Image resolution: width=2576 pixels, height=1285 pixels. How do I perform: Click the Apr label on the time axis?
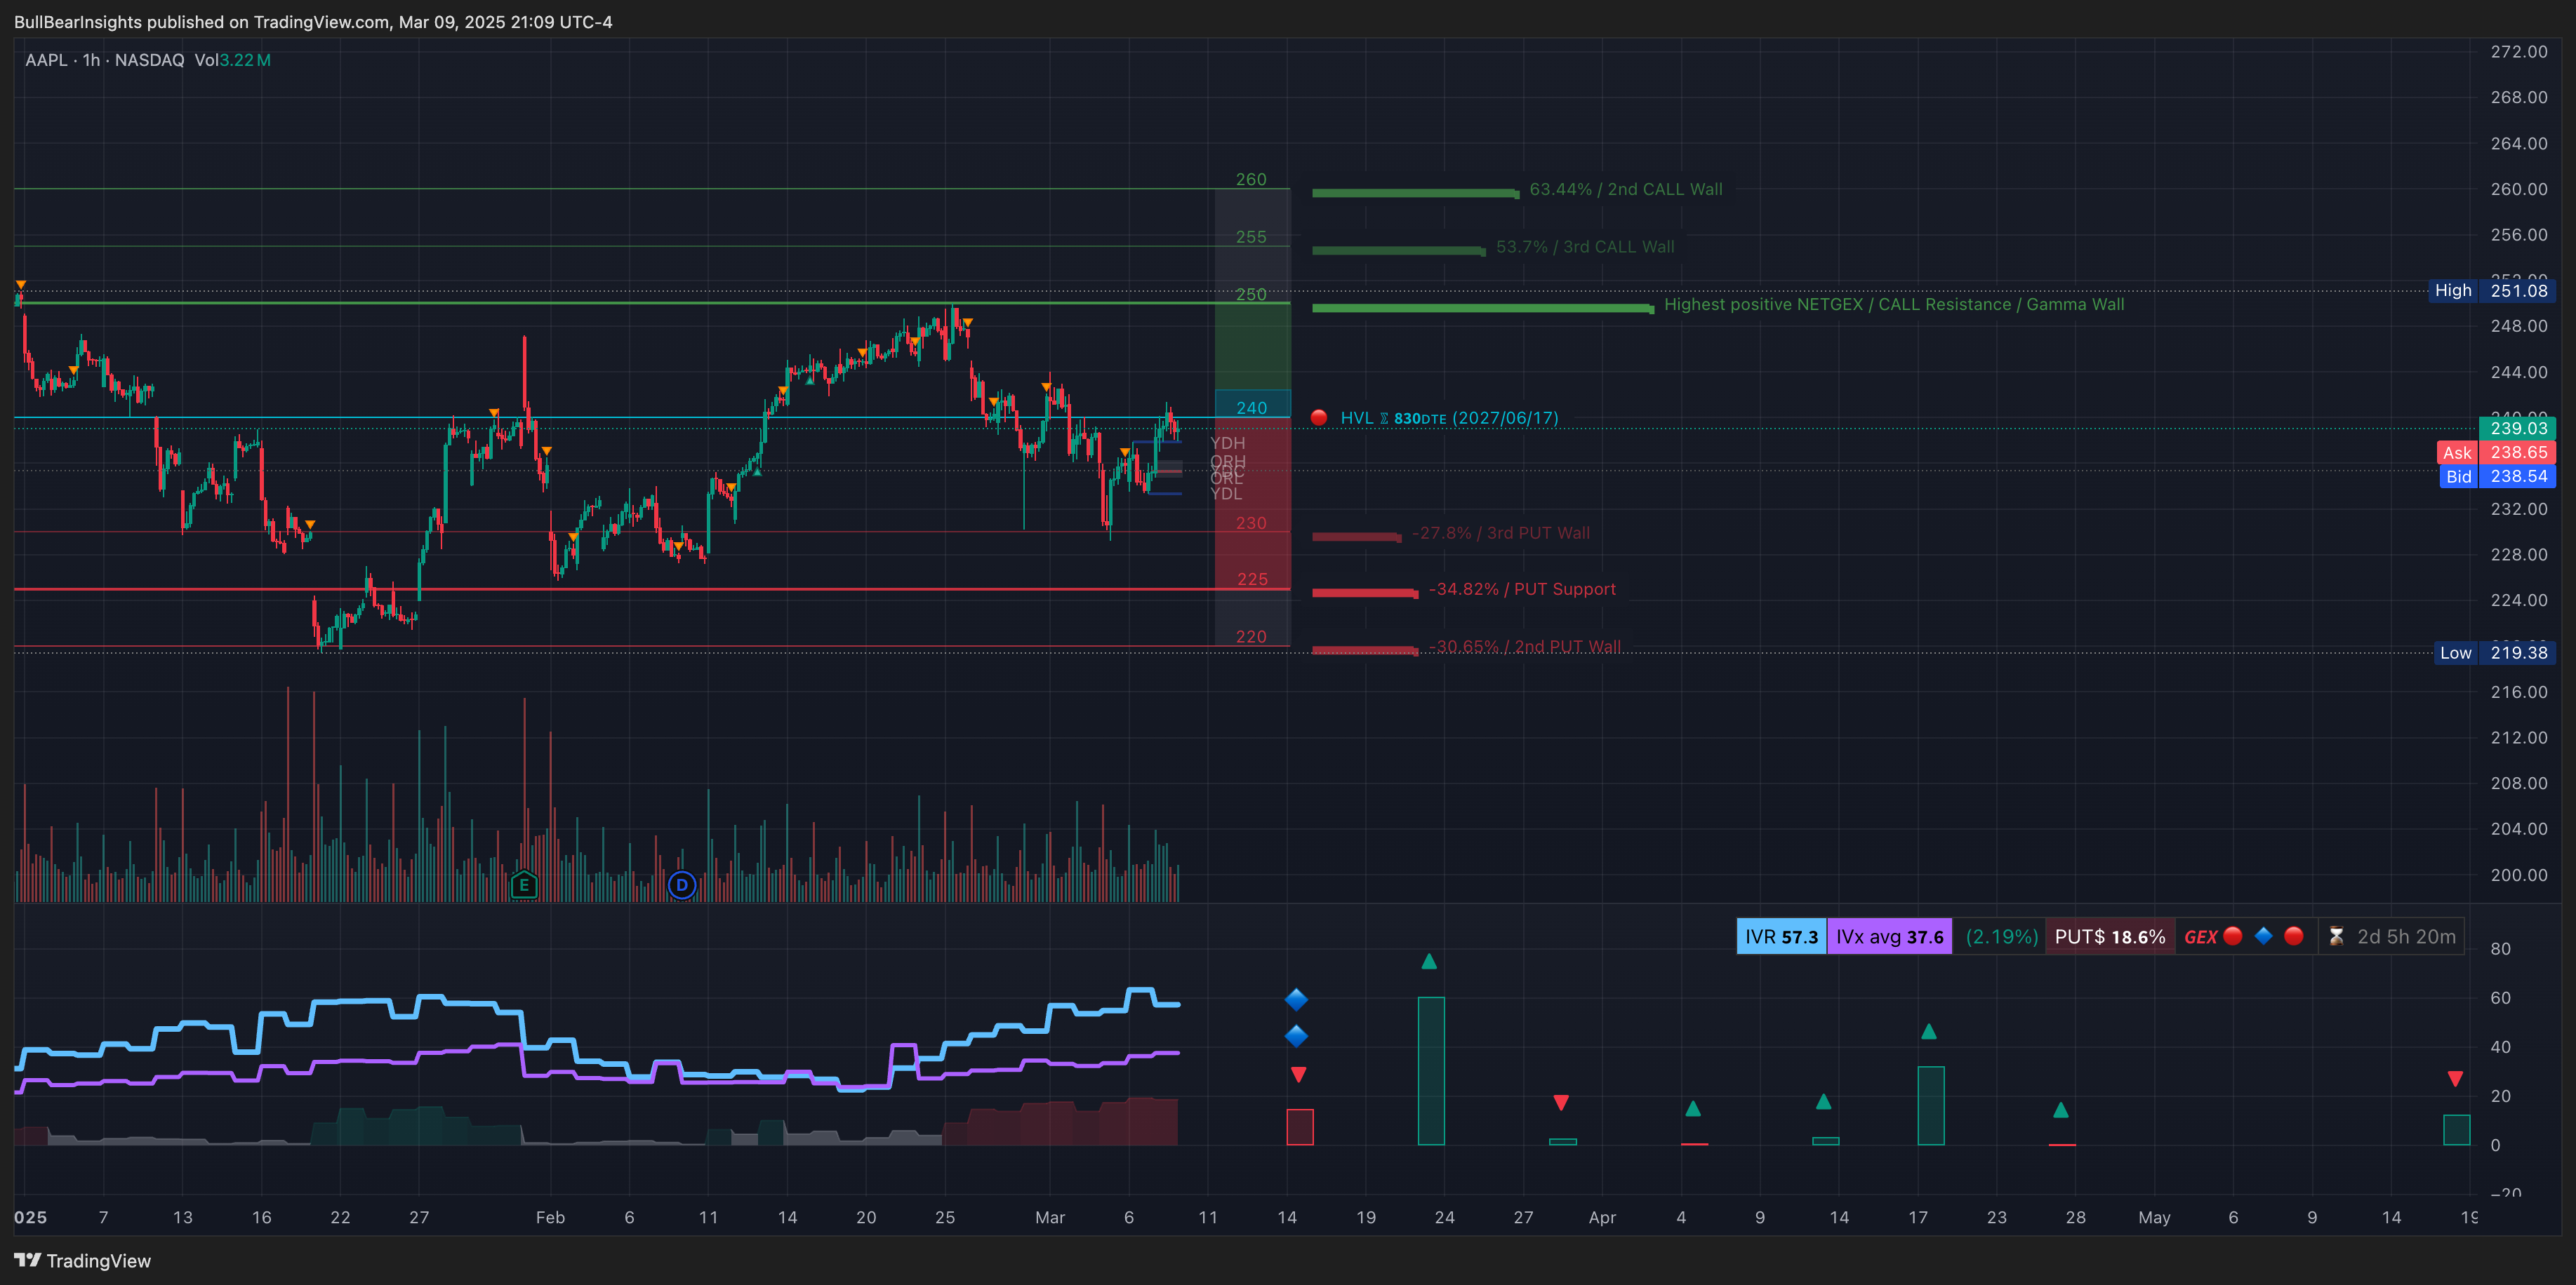[x=1602, y=1217]
